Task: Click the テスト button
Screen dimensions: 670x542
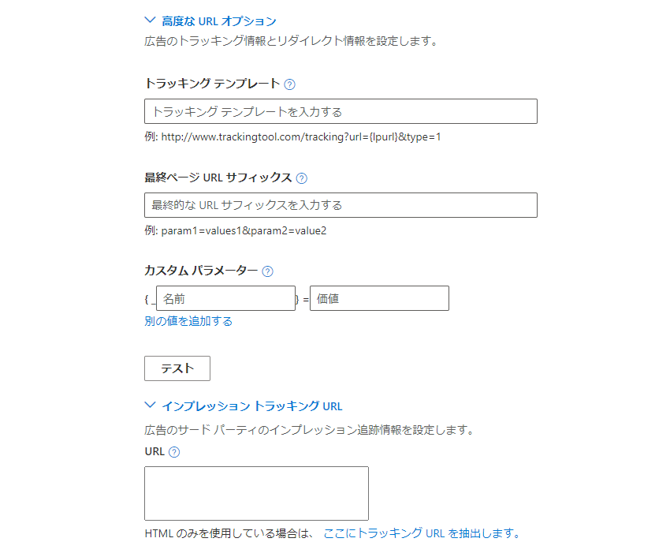Action: pos(177,368)
